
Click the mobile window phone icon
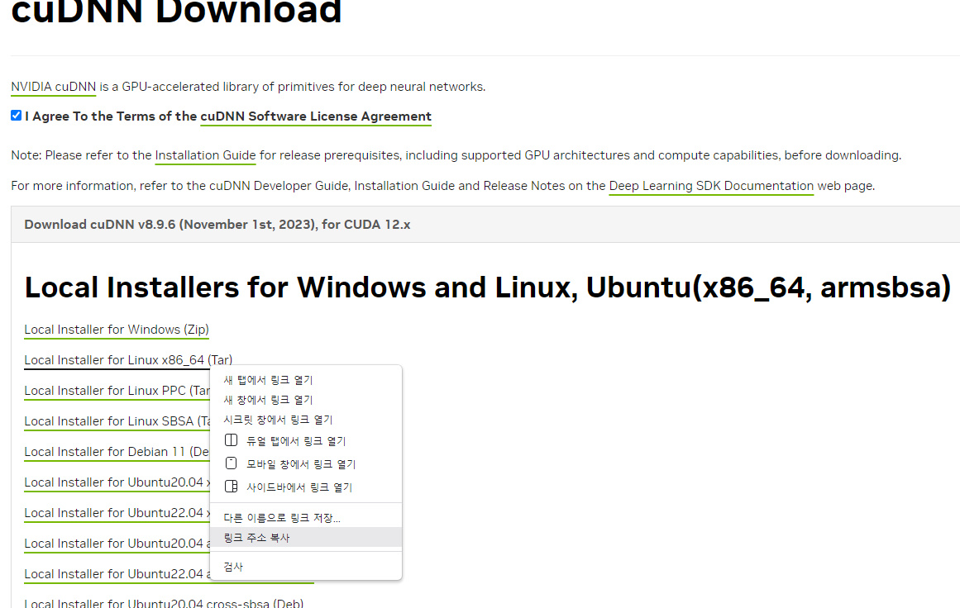coord(231,463)
